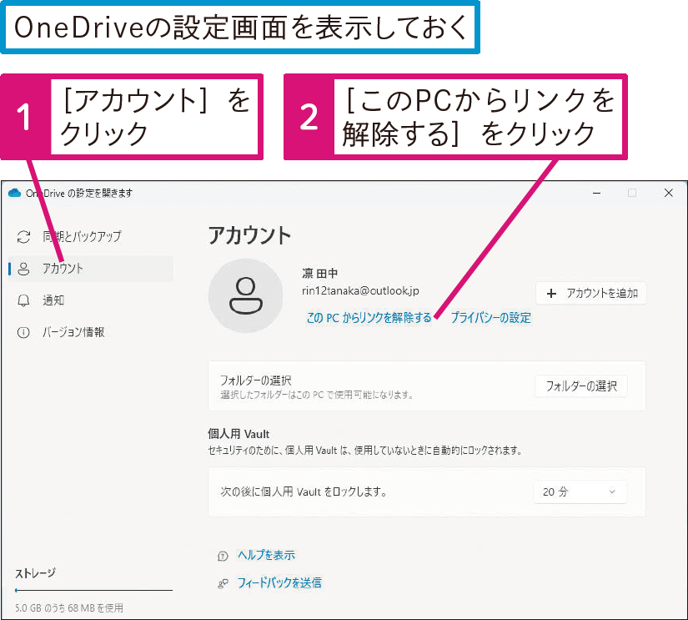
Task: Expand the 20 分 Vault lock dropdown
Action: [579, 492]
